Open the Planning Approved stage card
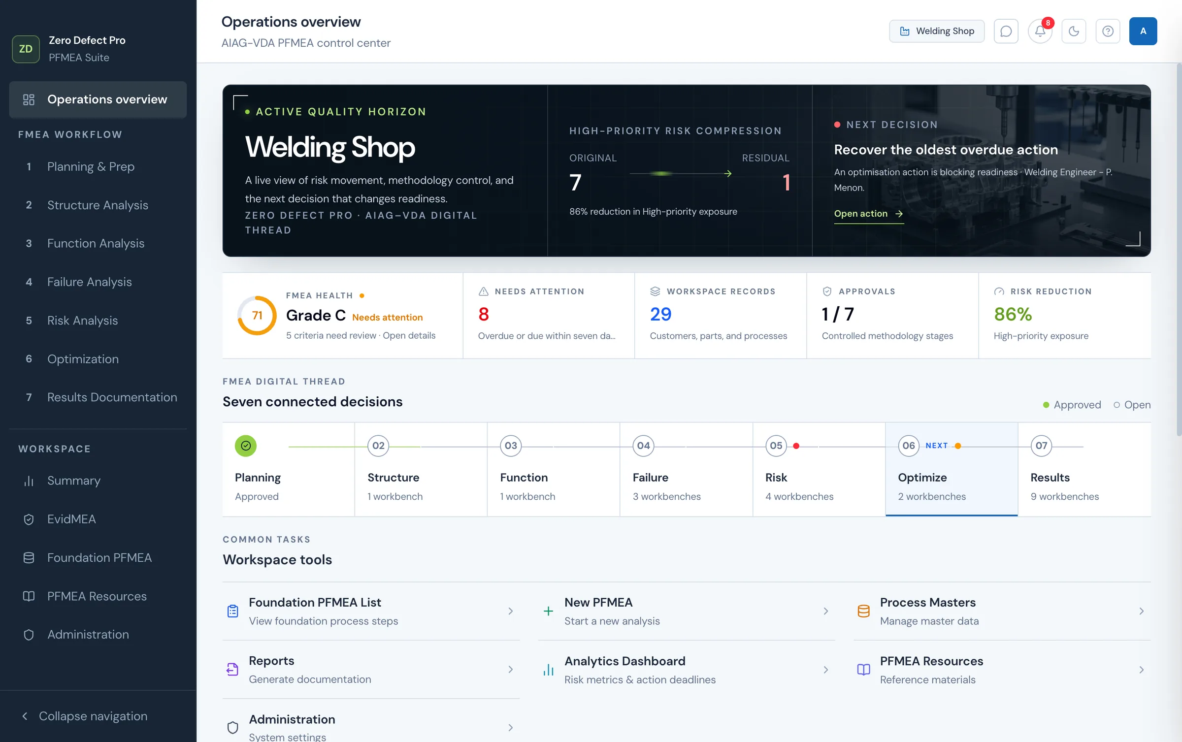 click(x=288, y=469)
